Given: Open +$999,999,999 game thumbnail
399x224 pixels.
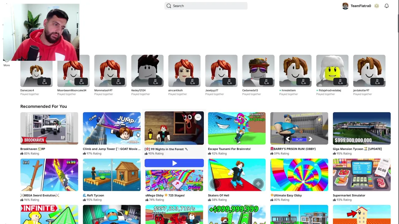Looking at the screenshot, I should (x=237, y=214).
